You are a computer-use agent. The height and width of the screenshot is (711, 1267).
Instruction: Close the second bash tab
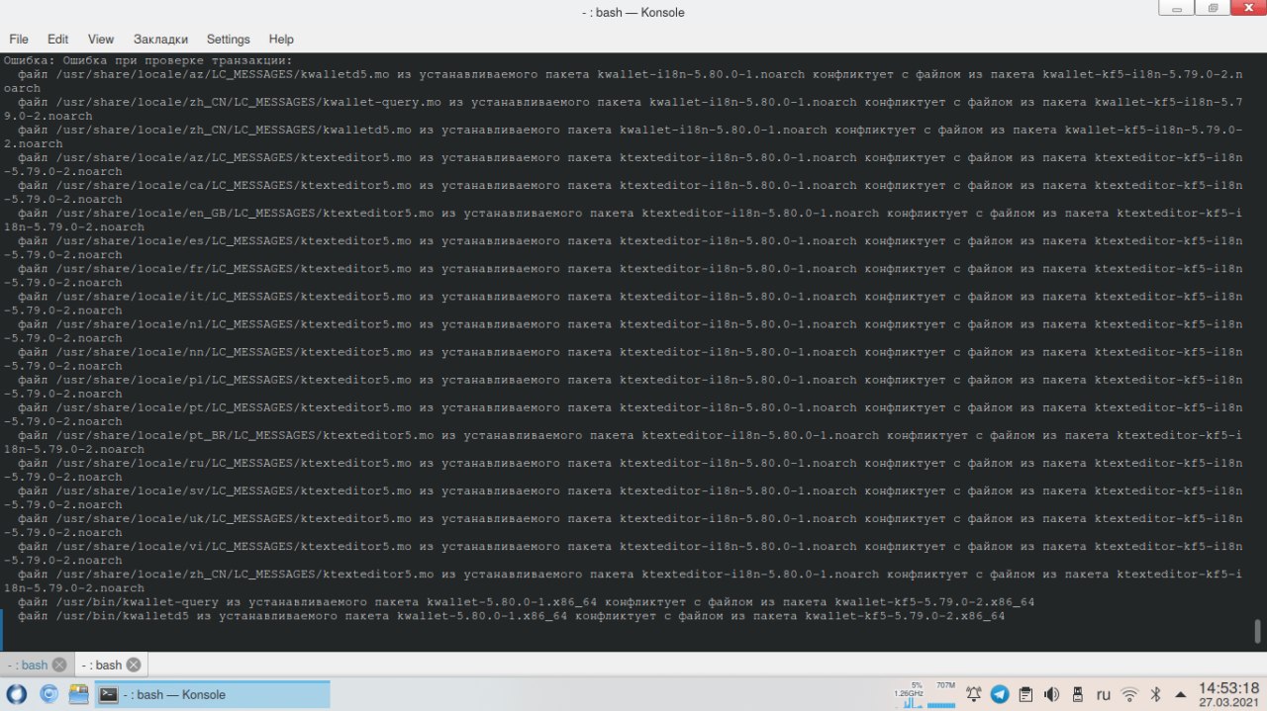pos(134,665)
